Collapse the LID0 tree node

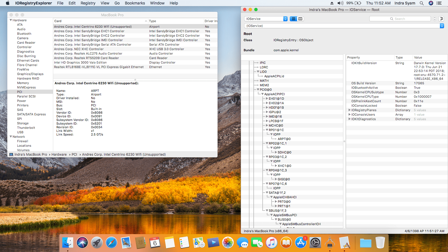(x=258, y=72)
